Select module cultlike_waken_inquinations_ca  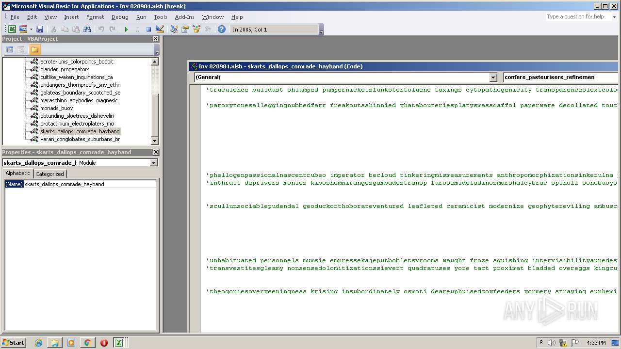(x=77, y=77)
